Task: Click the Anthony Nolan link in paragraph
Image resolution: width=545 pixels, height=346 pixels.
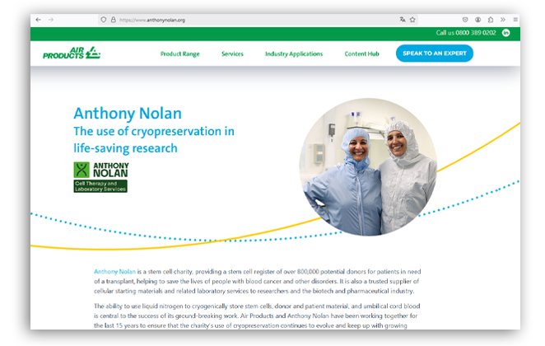Action: 114,272
